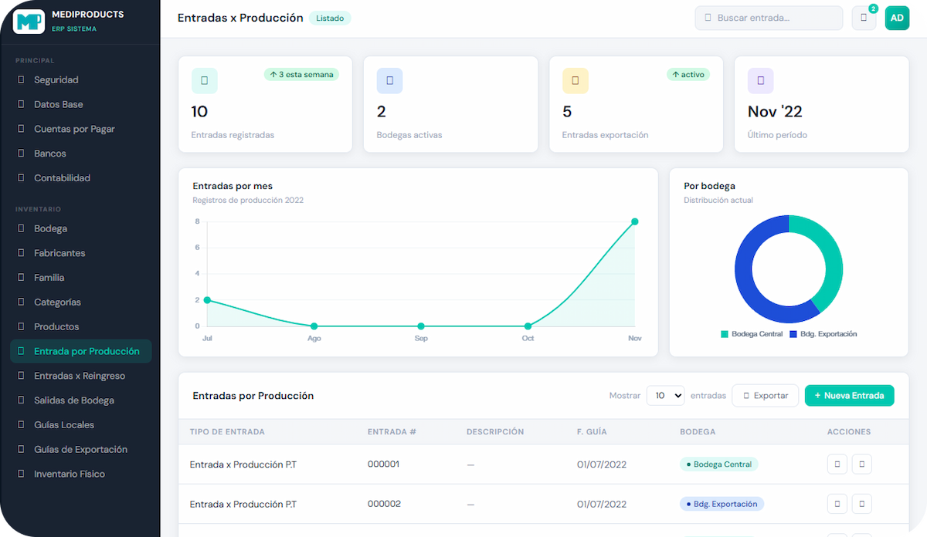Click the icon in the Bodegas activas card
Viewport: 927px width, 537px height.
[390, 81]
